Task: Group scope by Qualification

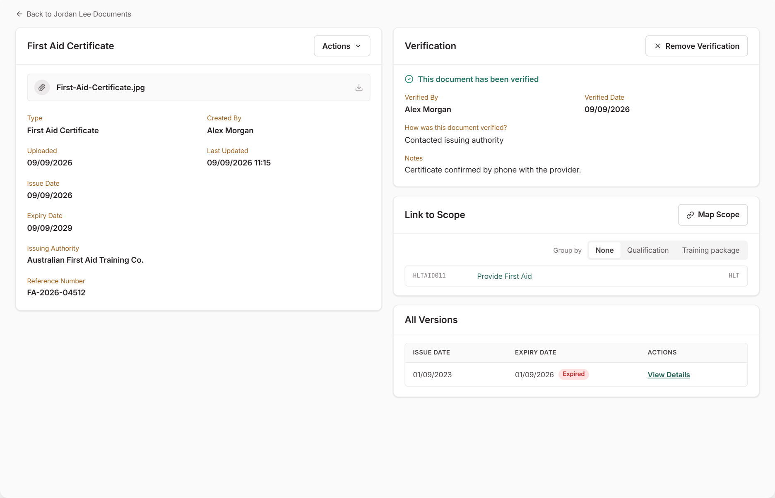Action: [647, 250]
